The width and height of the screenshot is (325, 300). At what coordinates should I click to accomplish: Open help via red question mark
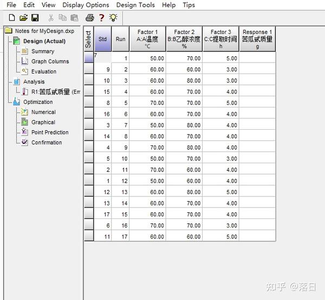click(x=101, y=18)
